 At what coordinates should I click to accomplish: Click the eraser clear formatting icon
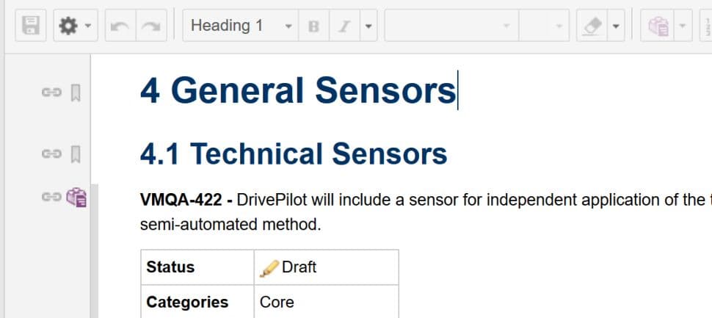coord(592,26)
